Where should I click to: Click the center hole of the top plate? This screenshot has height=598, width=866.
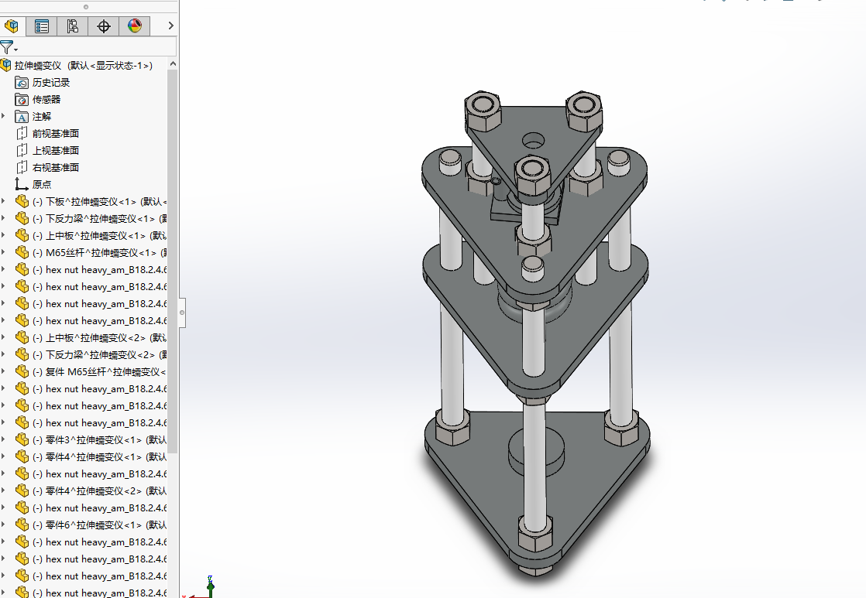pos(533,141)
